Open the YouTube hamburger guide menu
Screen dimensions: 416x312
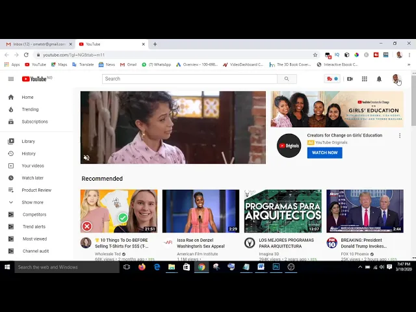pyautogui.click(x=11, y=79)
